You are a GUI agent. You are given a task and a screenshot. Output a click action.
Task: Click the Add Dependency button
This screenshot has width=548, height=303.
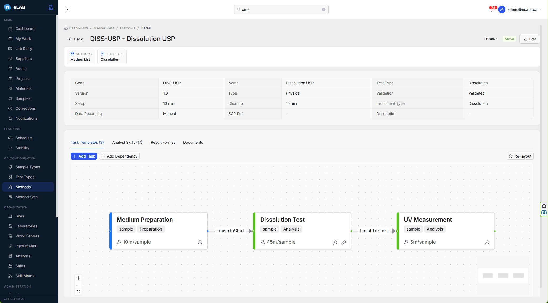(x=119, y=156)
